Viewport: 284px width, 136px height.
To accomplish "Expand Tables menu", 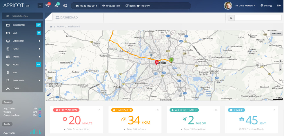I will coord(23,57).
